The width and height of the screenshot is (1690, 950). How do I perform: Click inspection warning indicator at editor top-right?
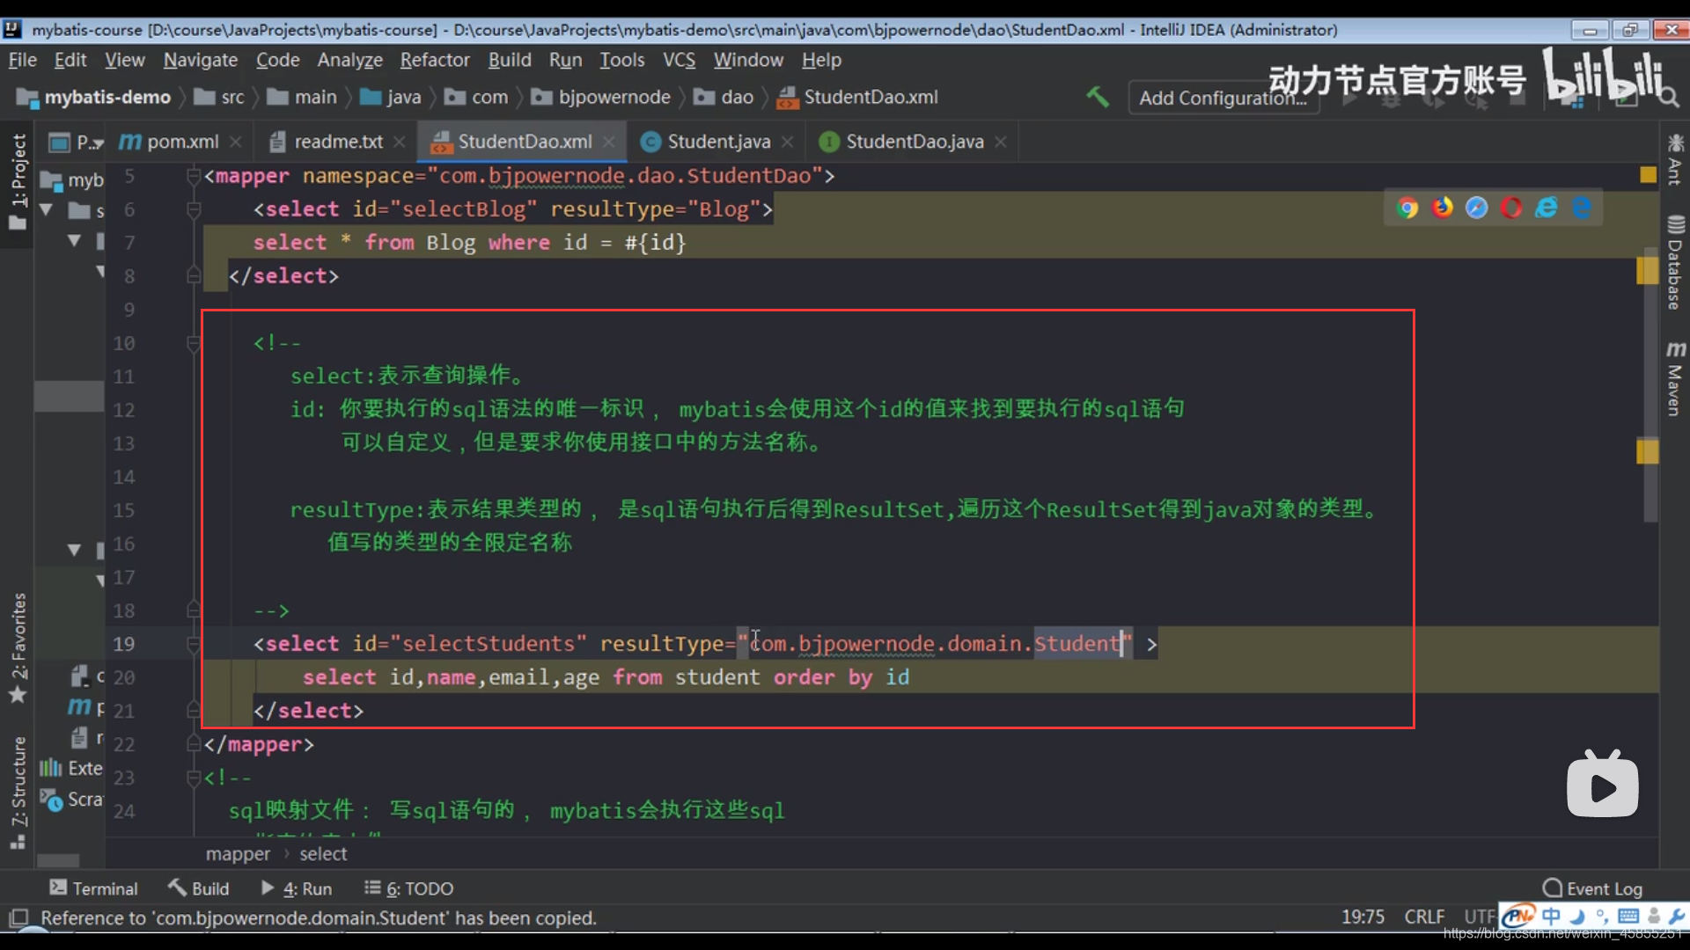pyautogui.click(x=1648, y=175)
